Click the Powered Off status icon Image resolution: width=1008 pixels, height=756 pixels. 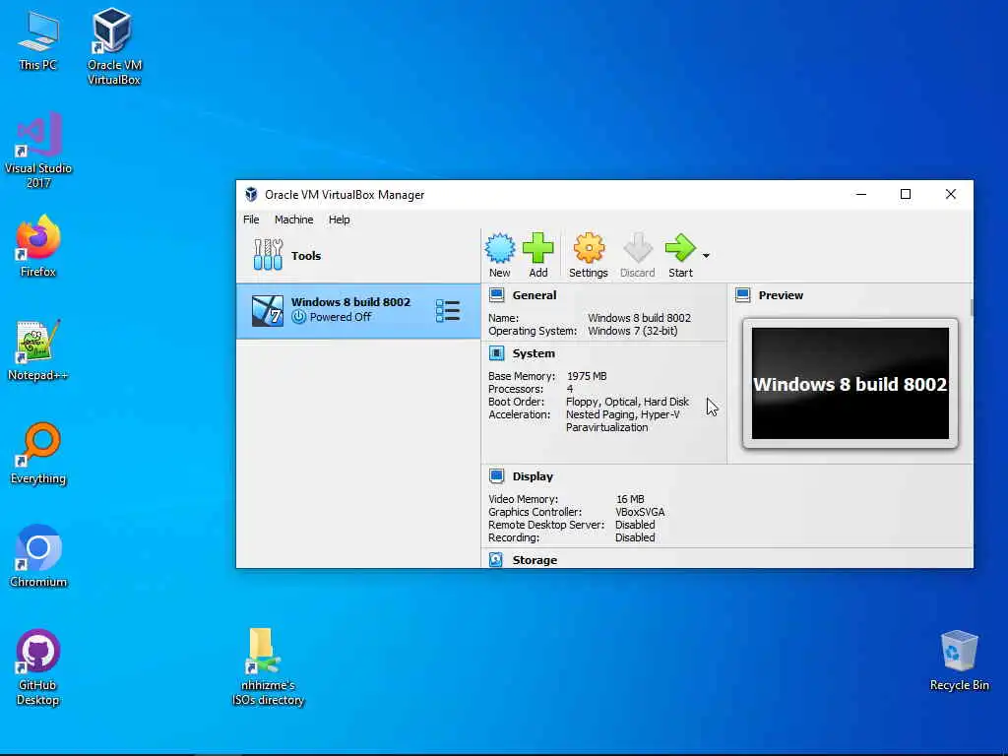(x=298, y=316)
